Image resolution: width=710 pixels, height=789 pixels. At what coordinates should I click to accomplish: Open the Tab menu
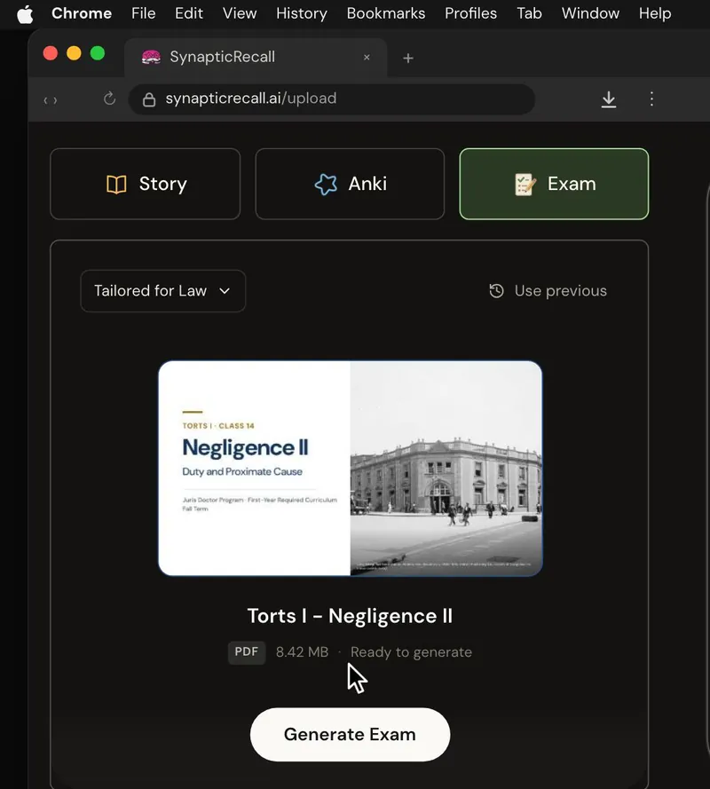529,13
